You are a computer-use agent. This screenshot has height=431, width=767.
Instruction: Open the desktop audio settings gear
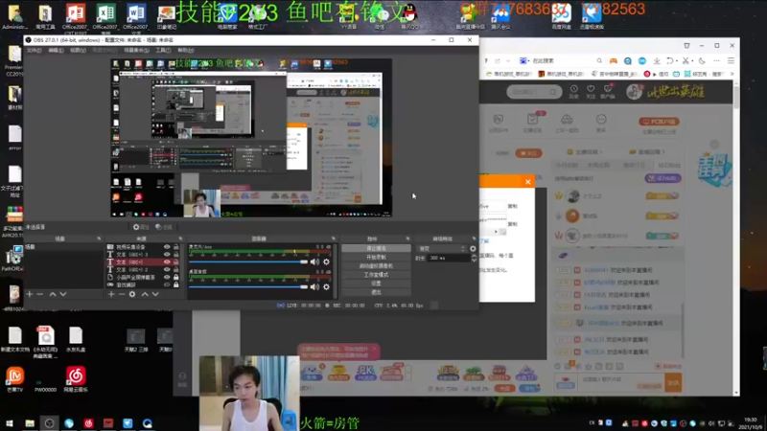tap(326, 286)
